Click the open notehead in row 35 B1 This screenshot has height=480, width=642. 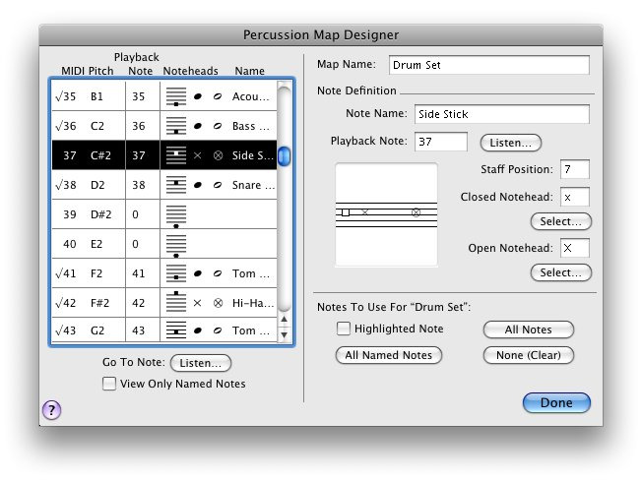[218, 96]
